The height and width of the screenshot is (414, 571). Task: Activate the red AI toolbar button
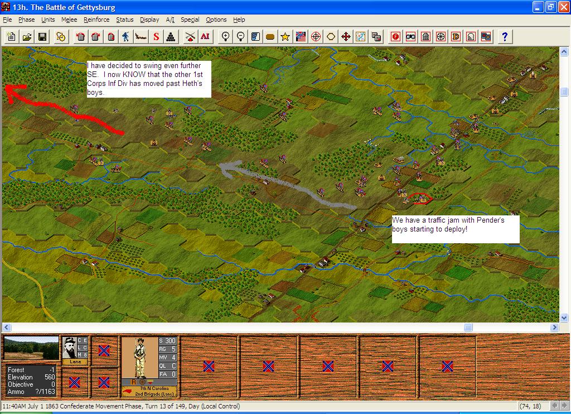point(205,36)
